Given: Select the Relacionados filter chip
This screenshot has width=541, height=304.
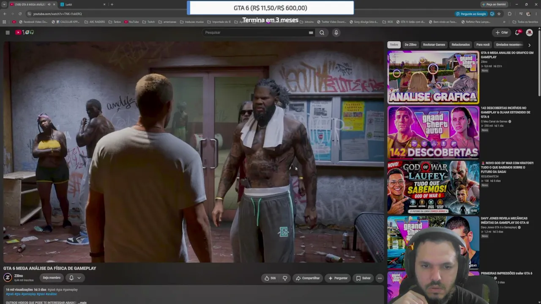Looking at the screenshot, I should coord(461,45).
